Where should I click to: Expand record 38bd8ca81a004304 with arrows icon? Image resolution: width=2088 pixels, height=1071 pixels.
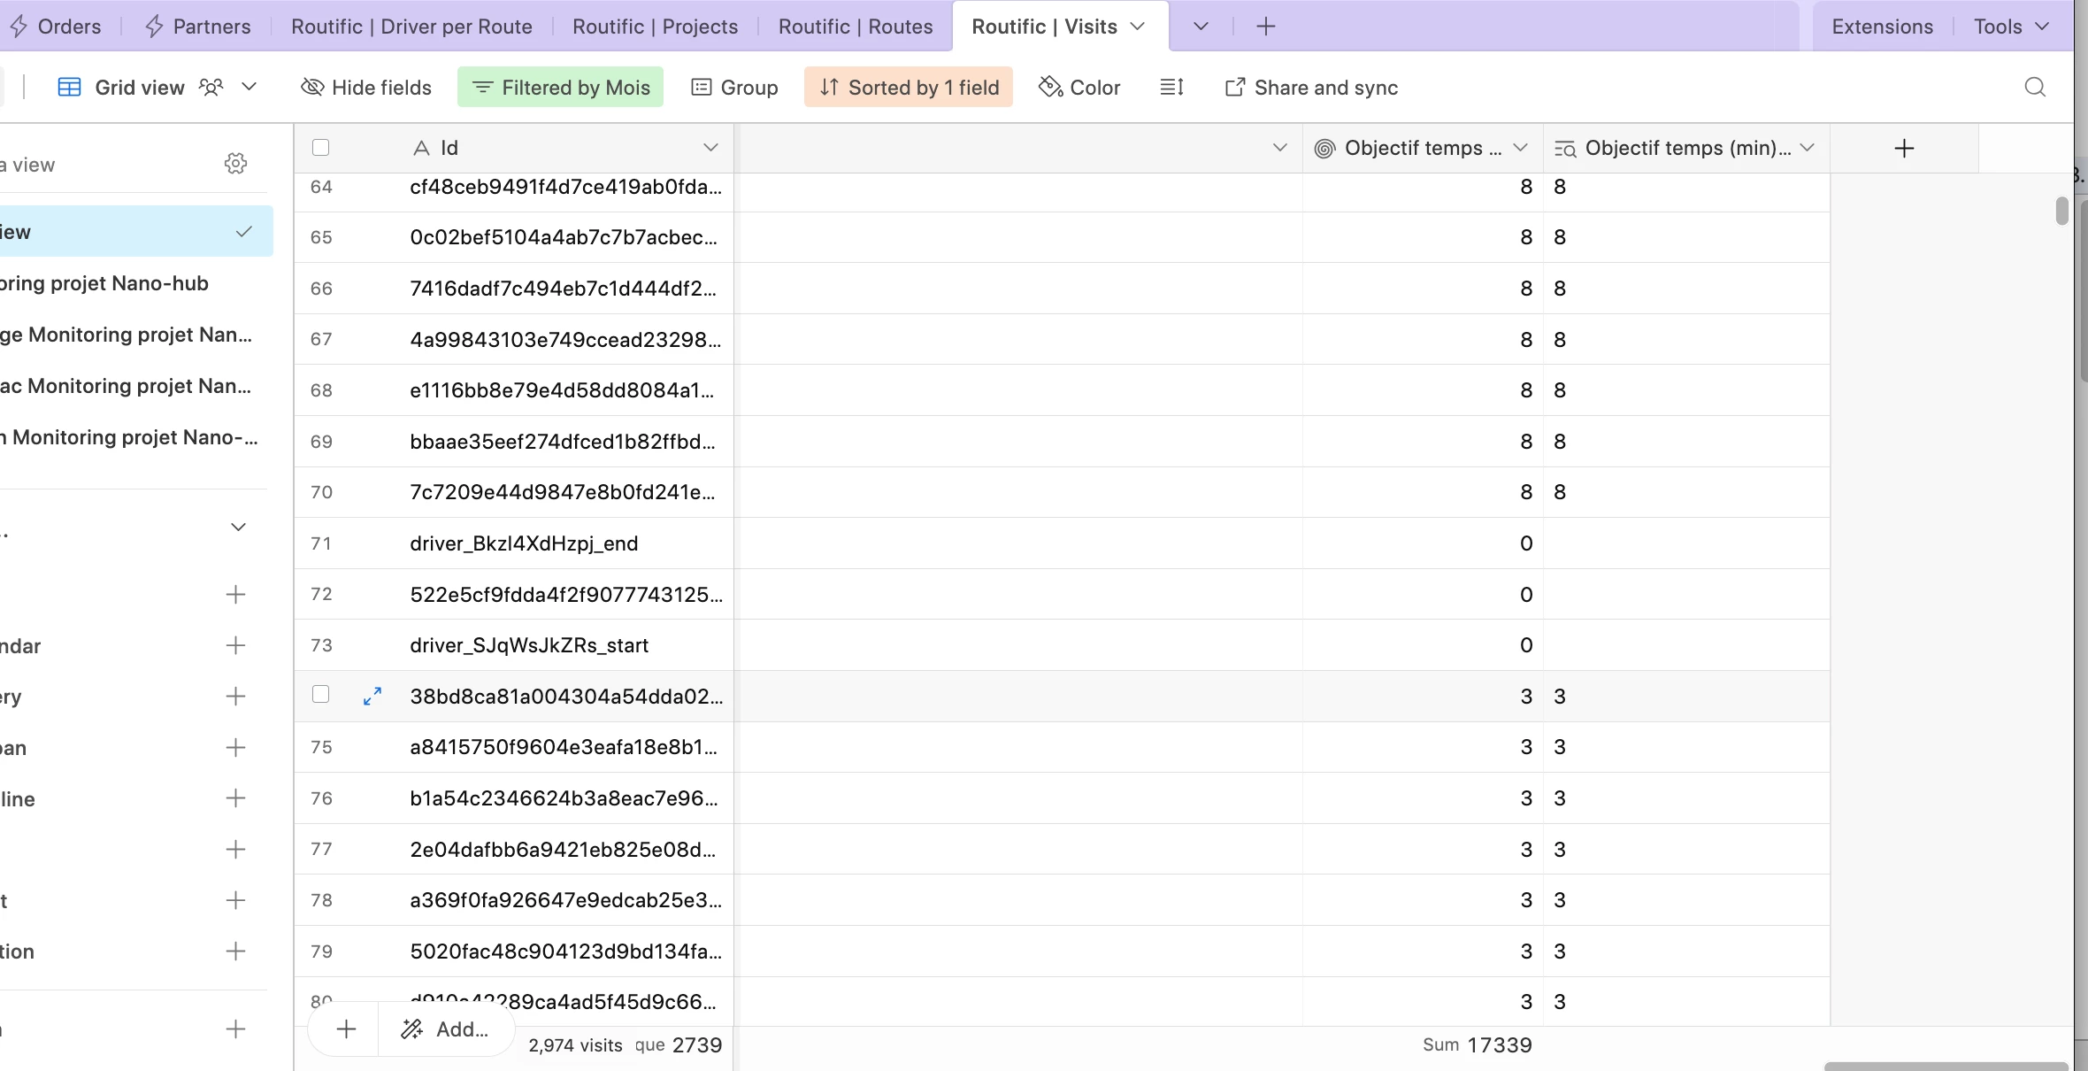point(372,697)
